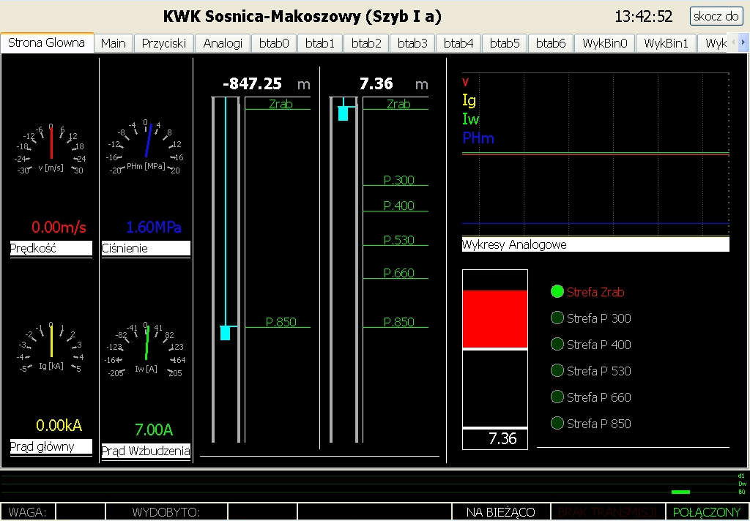Viewport: 750px width, 521px height.
Task: Open the Przyciski tab
Action: point(164,43)
